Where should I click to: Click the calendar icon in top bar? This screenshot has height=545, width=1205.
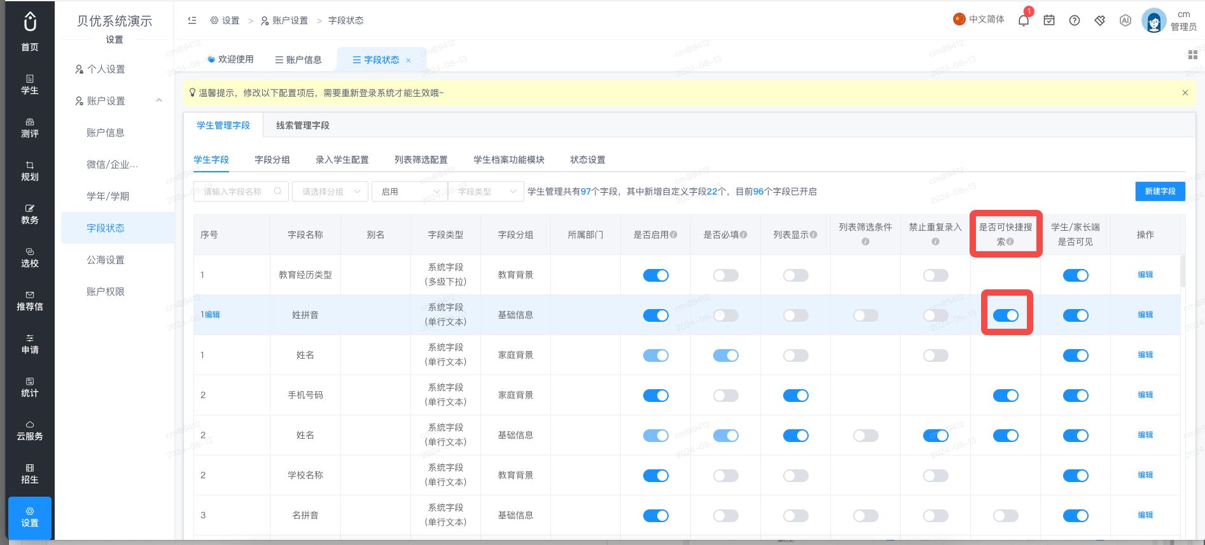1049,20
